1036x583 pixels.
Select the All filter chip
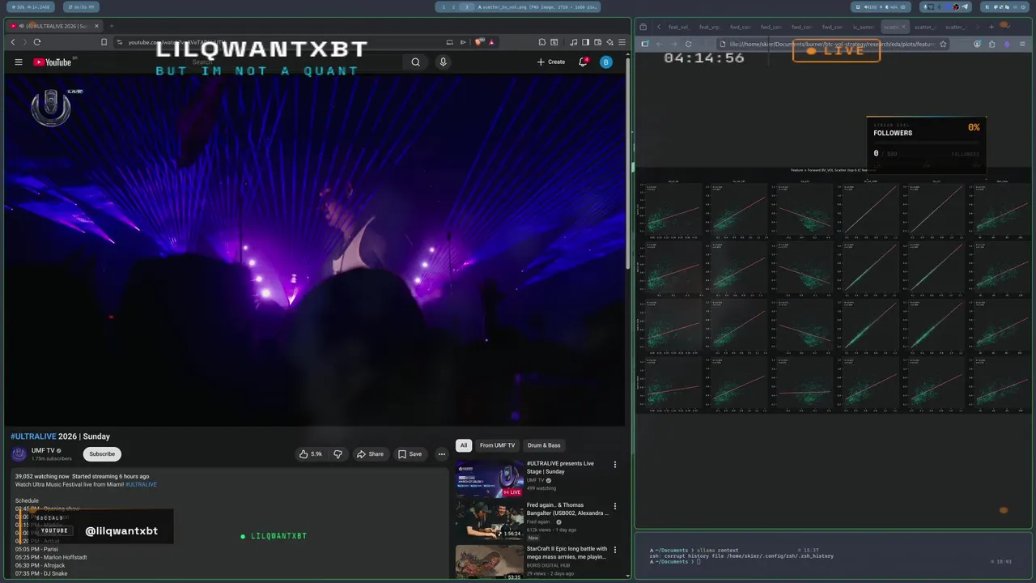(464, 445)
